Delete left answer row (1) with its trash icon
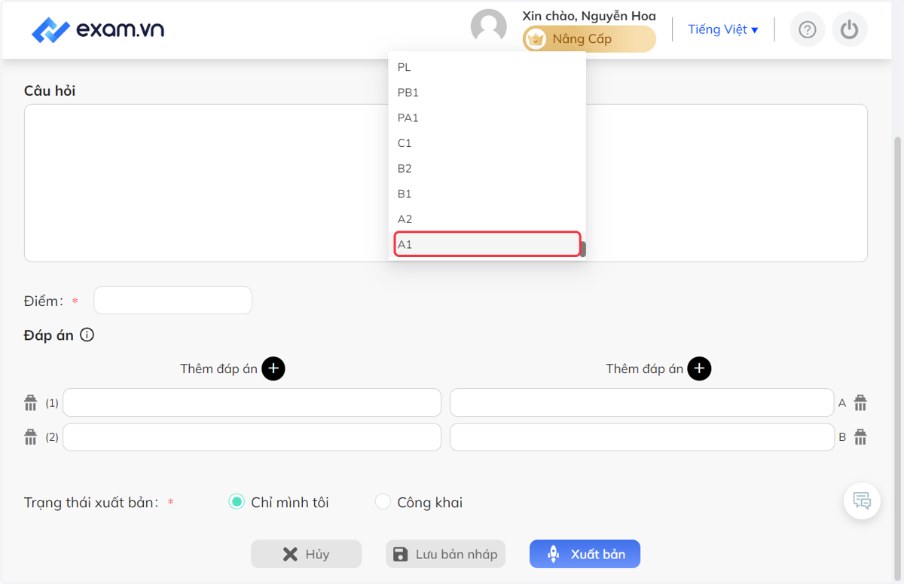 pos(31,402)
